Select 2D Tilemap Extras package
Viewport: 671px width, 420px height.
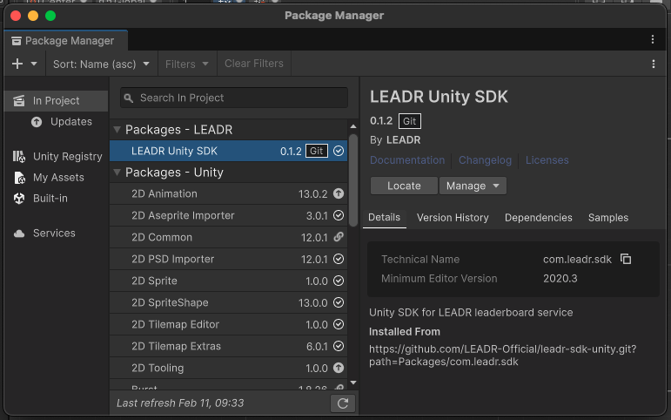(x=229, y=346)
